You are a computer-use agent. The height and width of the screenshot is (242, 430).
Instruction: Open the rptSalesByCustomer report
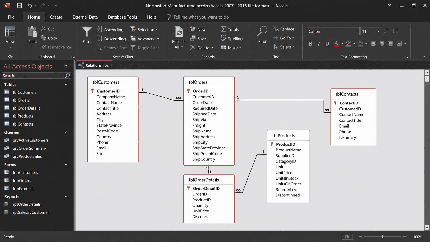coord(31,212)
